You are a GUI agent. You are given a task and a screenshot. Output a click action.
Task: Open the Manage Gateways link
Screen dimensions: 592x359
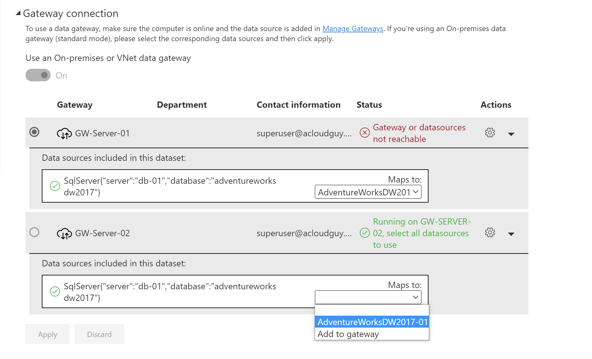tap(352, 28)
